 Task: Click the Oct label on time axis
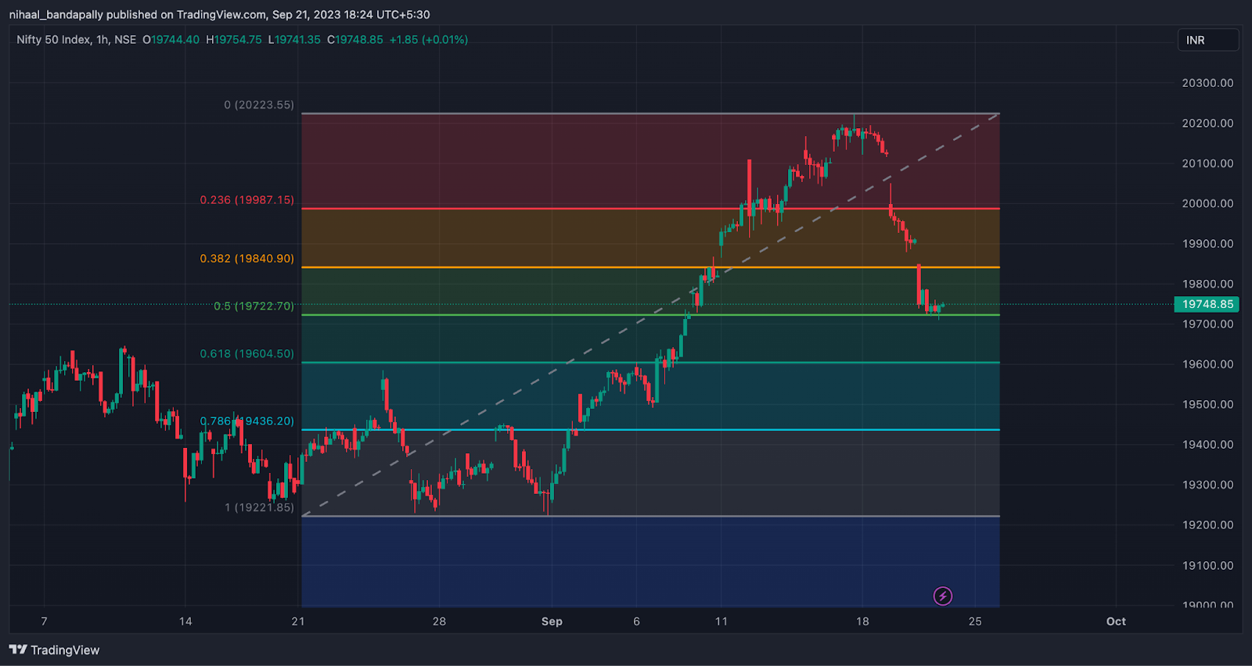[x=1116, y=621]
